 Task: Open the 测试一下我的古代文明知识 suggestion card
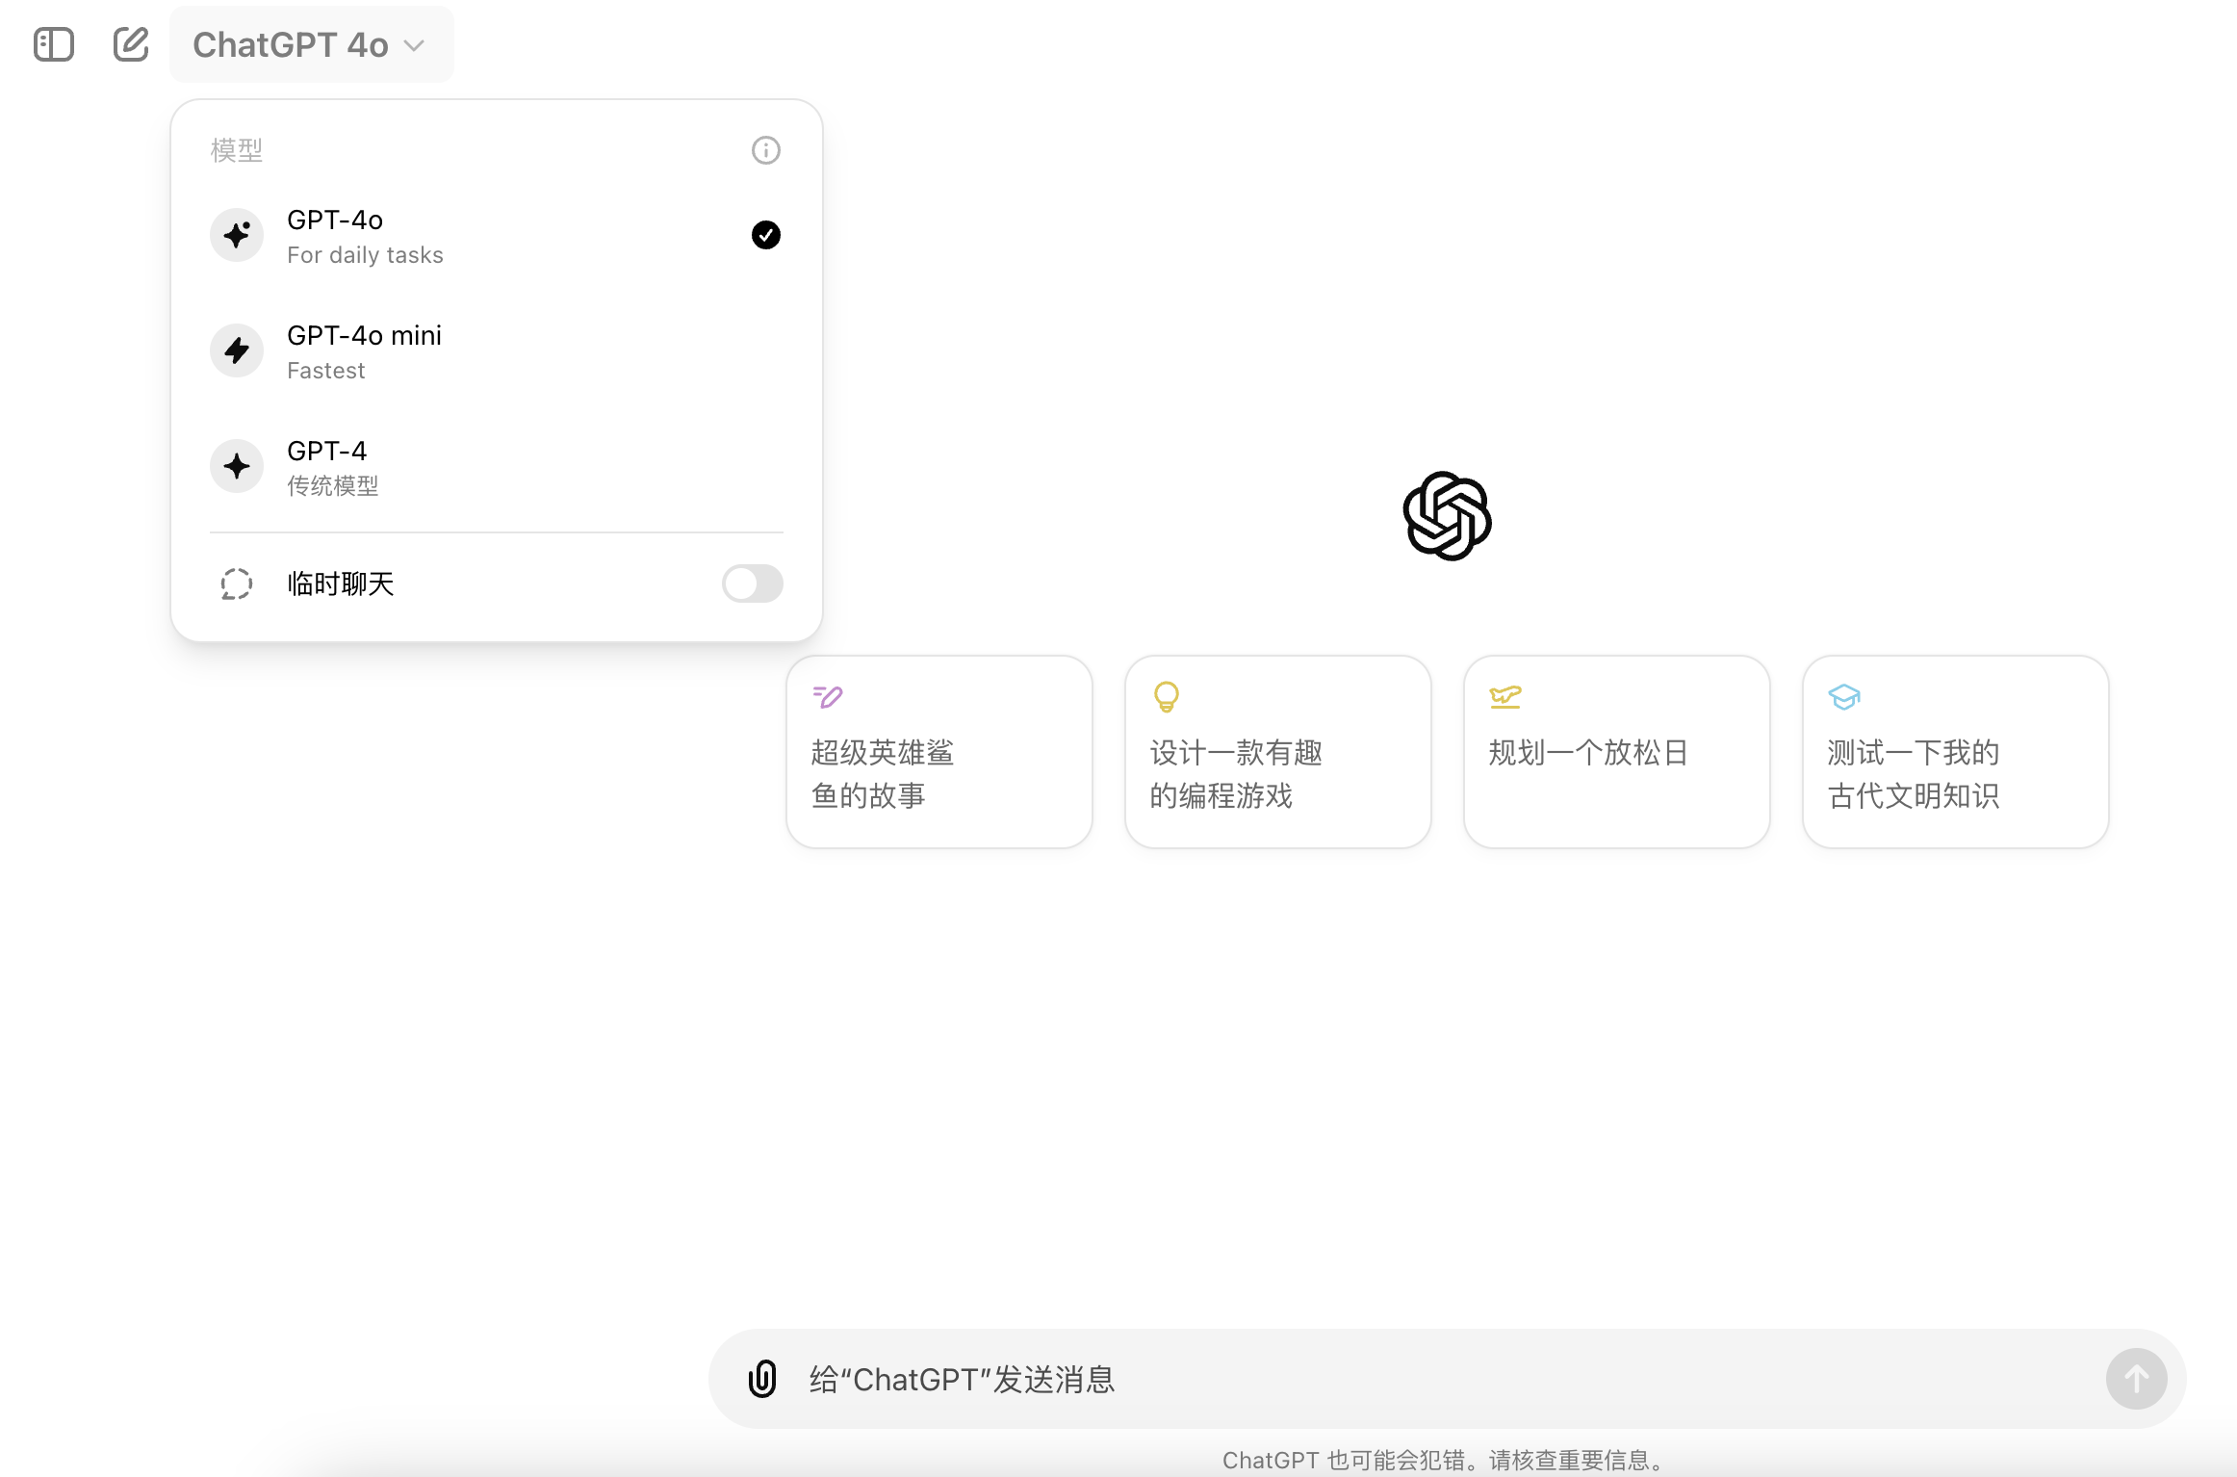[x=1956, y=752]
